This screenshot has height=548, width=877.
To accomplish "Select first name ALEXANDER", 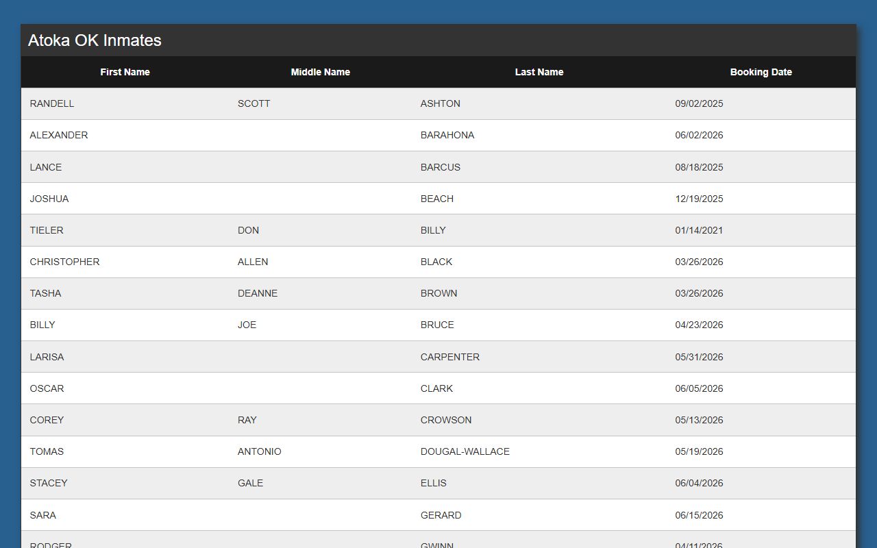I will click(59, 135).
